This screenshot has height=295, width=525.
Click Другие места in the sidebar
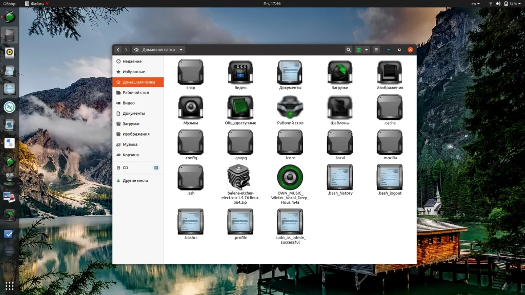coord(135,180)
